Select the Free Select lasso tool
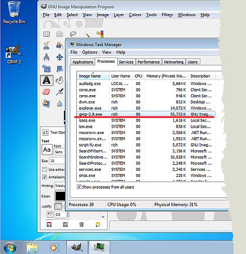 73,34
